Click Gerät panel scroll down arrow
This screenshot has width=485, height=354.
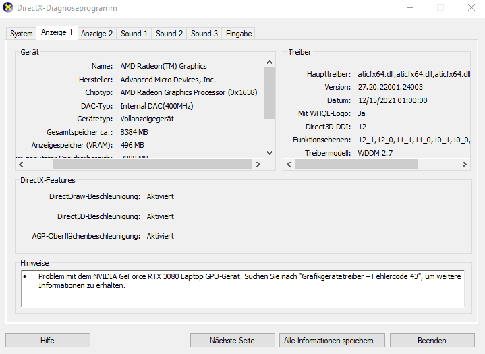(269, 153)
